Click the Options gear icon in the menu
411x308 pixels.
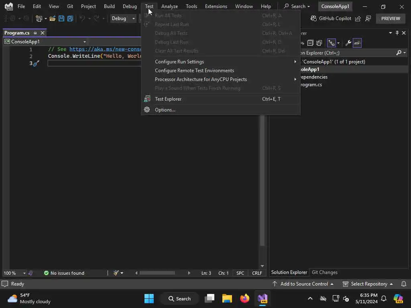click(147, 110)
